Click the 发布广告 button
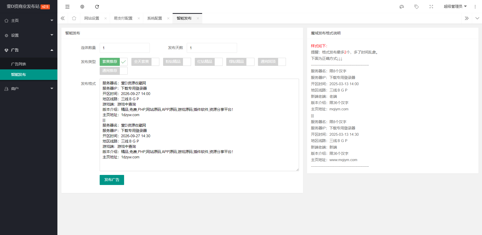 [112, 180]
